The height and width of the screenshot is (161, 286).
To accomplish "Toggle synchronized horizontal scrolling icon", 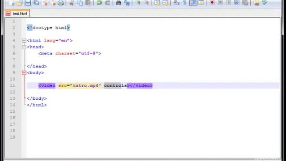I will point(165,3).
